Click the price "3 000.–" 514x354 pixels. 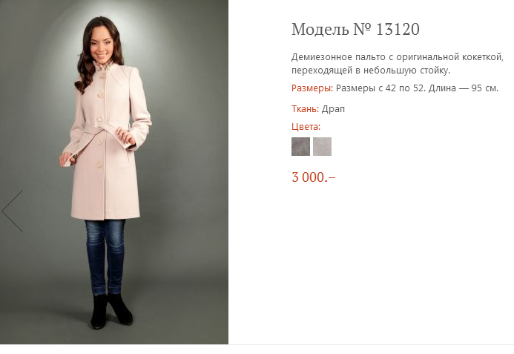pyautogui.click(x=313, y=177)
